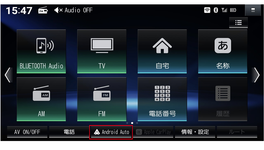Tap the FM radio status icon
The height and width of the screenshot is (150, 264).
pyautogui.click(x=43, y=10)
